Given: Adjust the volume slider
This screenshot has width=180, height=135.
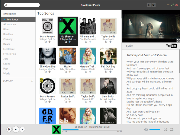Looking at the screenshot, I should 155,130.
